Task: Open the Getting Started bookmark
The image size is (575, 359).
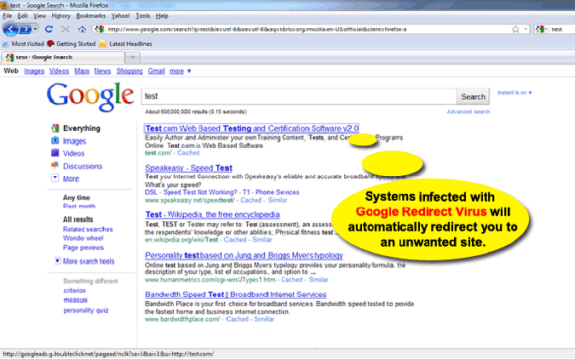Action: coord(72,43)
